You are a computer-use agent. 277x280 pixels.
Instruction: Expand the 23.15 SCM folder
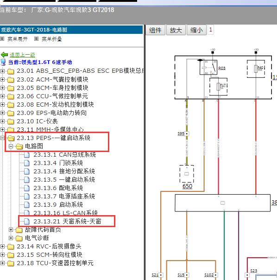pyautogui.click(x=2, y=255)
